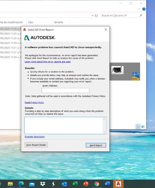
Task: Switch to AutoCAD taskbar icon
Action: click(118, 184)
